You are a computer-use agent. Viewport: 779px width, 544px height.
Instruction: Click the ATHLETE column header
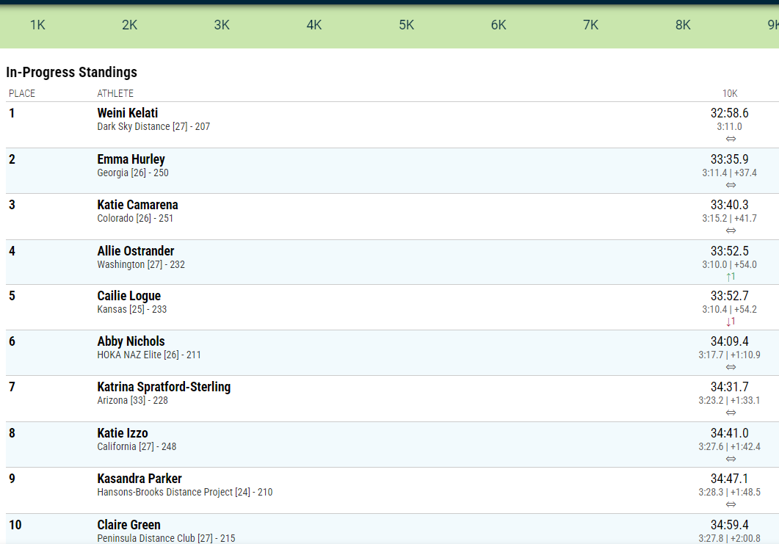pyautogui.click(x=115, y=93)
